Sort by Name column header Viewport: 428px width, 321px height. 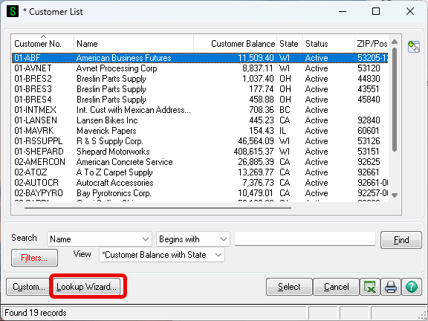[x=134, y=43]
